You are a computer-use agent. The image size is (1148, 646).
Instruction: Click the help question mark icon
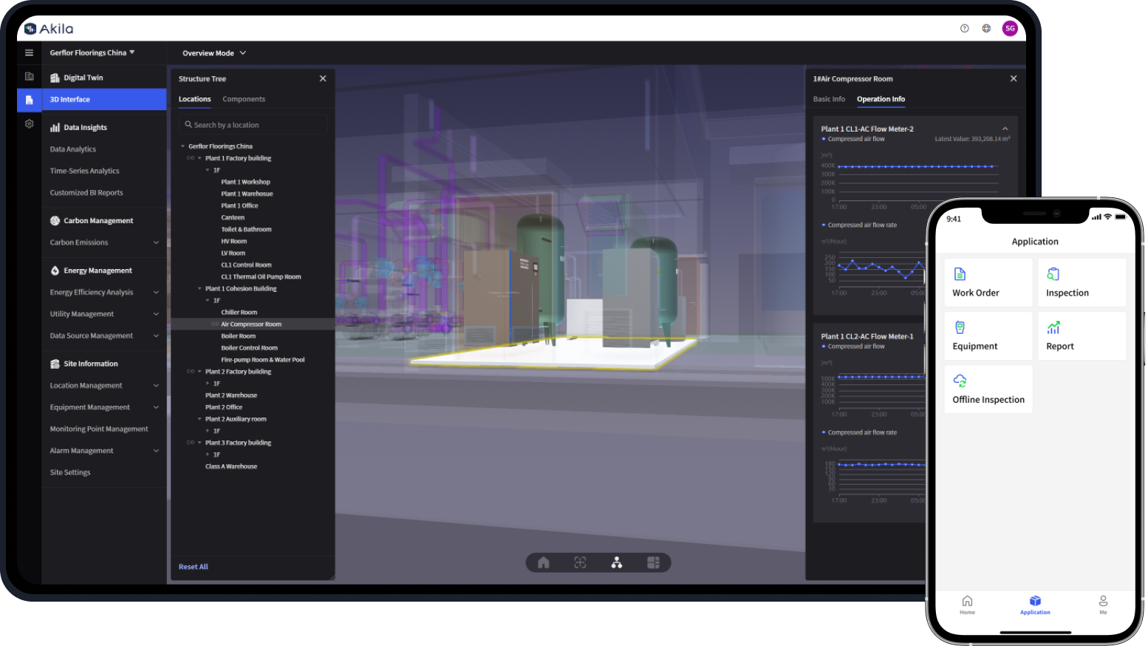[964, 28]
